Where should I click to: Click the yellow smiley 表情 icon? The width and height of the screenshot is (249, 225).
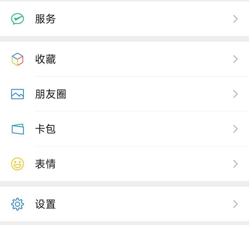[18, 164]
